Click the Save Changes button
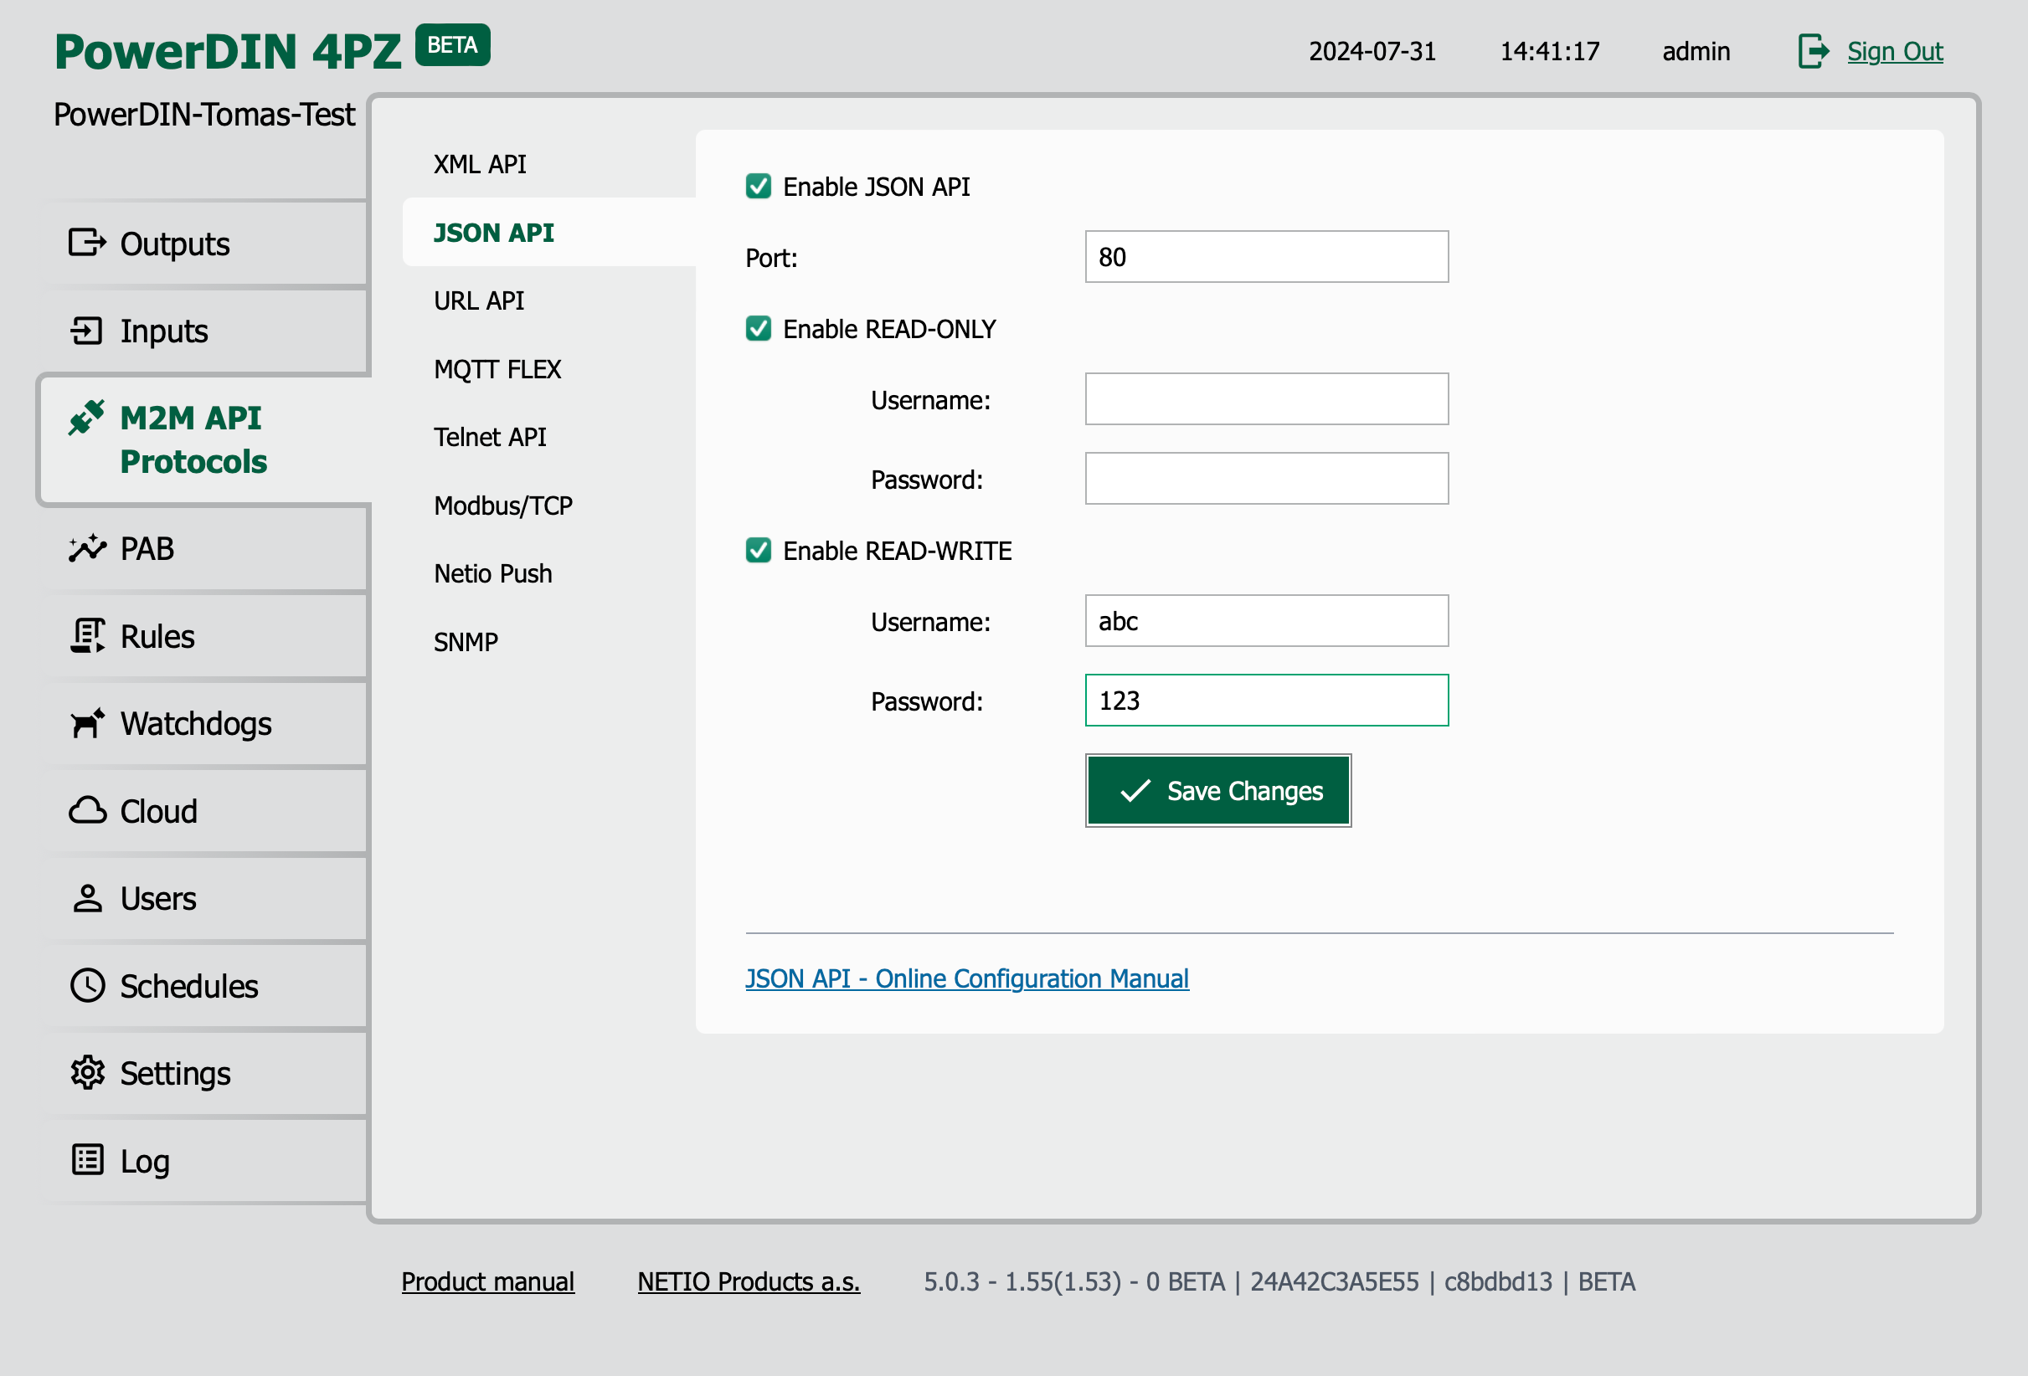This screenshot has width=2028, height=1376. (x=1218, y=790)
